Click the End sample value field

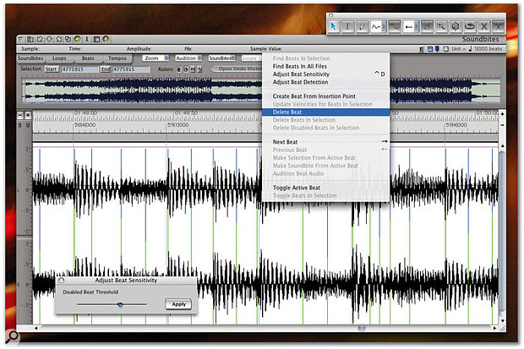tap(131, 69)
